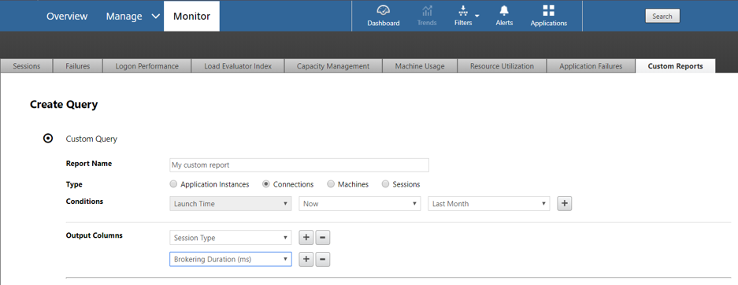View the Alerts bell icon

point(504,11)
